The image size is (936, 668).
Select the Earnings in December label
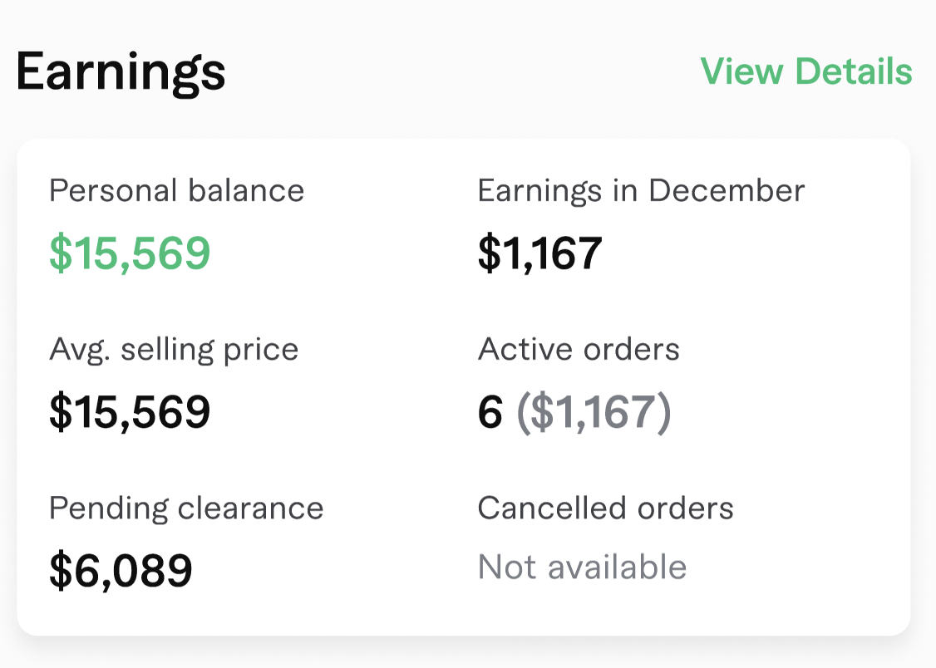(x=641, y=191)
